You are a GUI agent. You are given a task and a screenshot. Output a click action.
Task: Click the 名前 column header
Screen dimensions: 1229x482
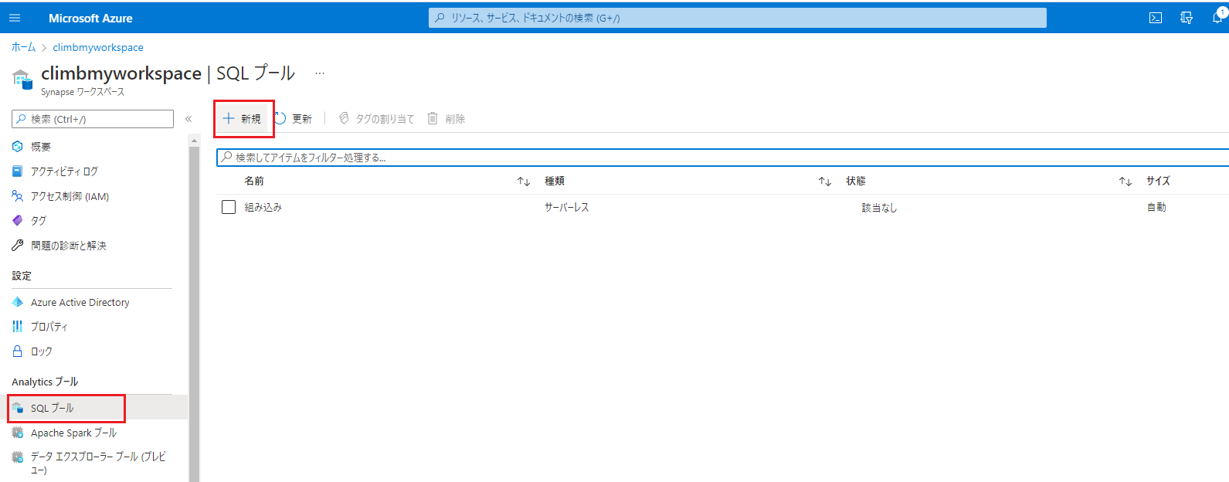pyautogui.click(x=254, y=181)
